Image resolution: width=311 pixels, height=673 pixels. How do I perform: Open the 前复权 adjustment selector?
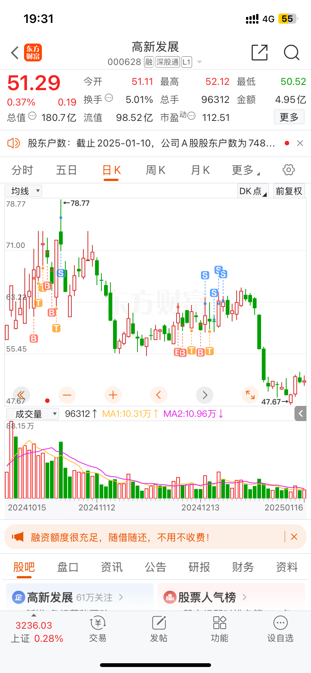[289, 191]
